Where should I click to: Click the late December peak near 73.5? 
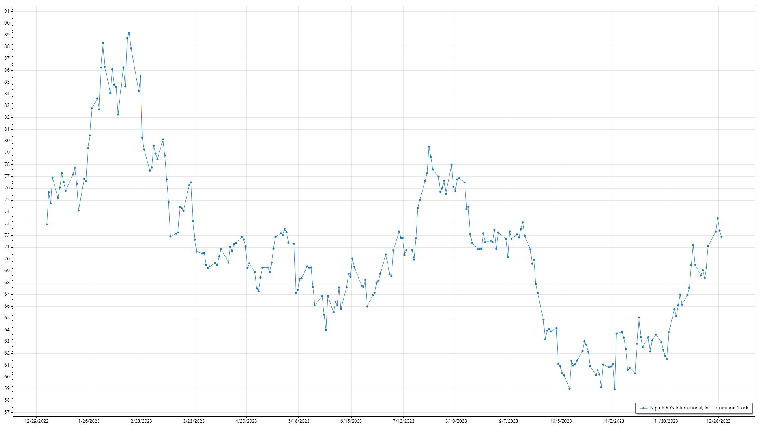(x=717, y=218)
